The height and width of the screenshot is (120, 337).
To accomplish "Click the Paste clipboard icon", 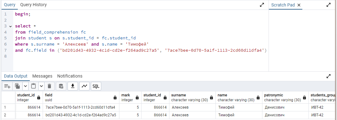I will (x=33, y=86).
